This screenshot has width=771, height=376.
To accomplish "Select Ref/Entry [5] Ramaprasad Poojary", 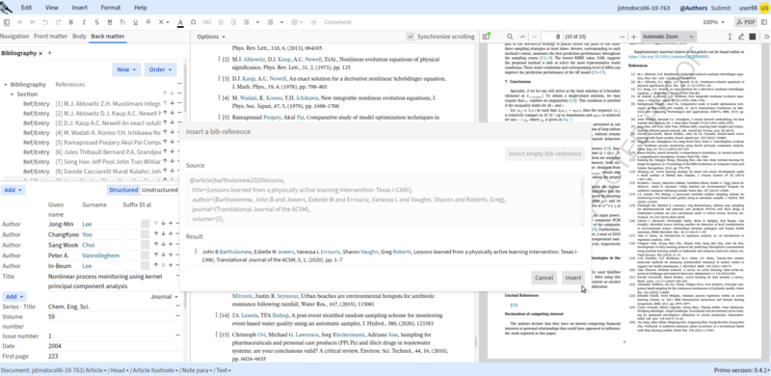I will click(x=92, y=143).
